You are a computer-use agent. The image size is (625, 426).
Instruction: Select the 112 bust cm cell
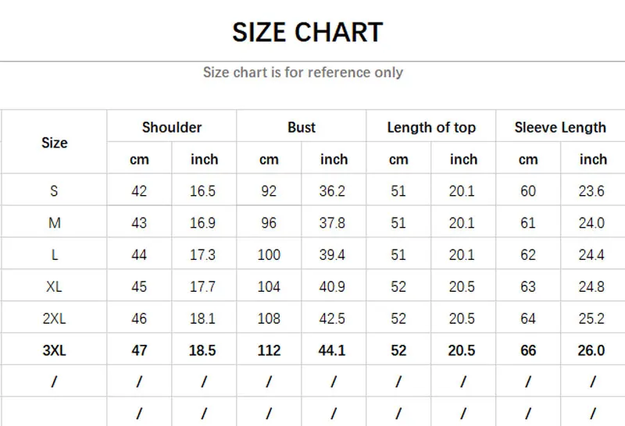(269, 351)
